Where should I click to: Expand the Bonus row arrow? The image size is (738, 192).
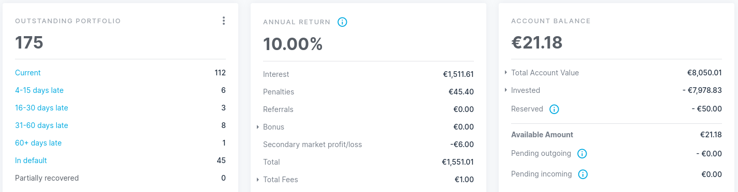click(x=258, y=127)
